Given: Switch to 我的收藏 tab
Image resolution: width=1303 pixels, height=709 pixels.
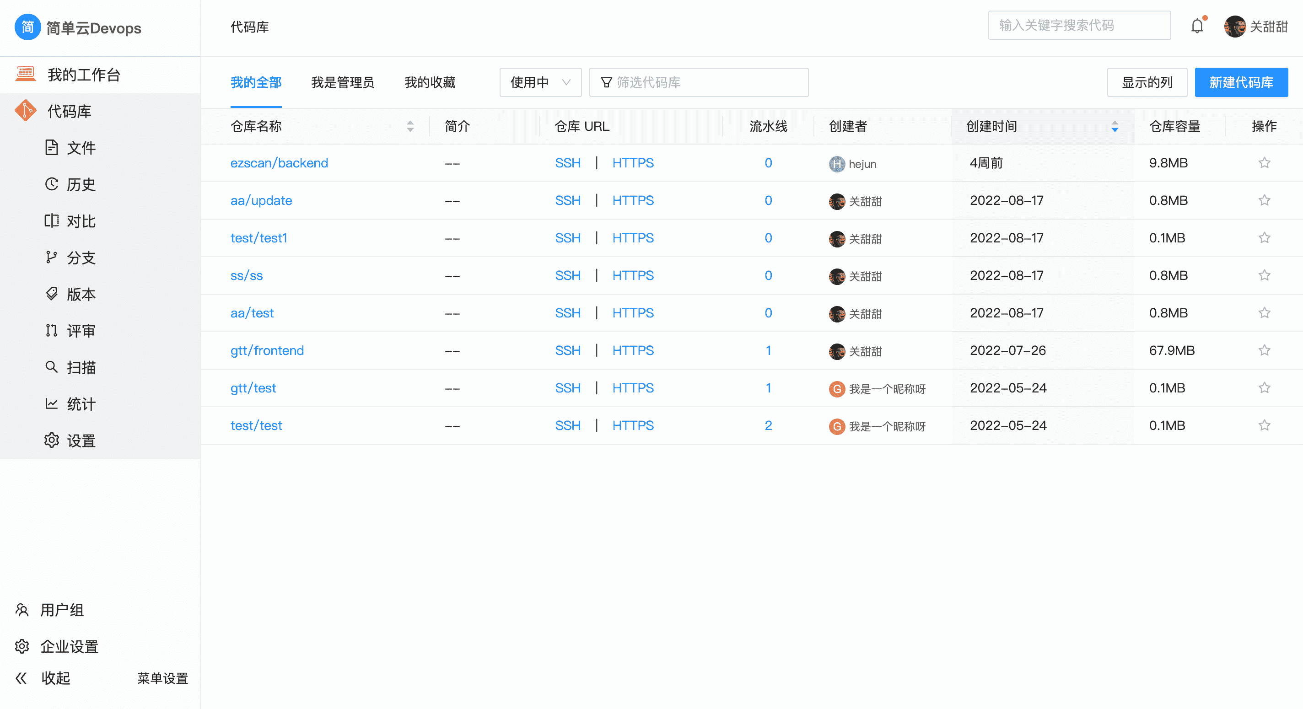Looking at the screenshot, I should tap(430, 82).
